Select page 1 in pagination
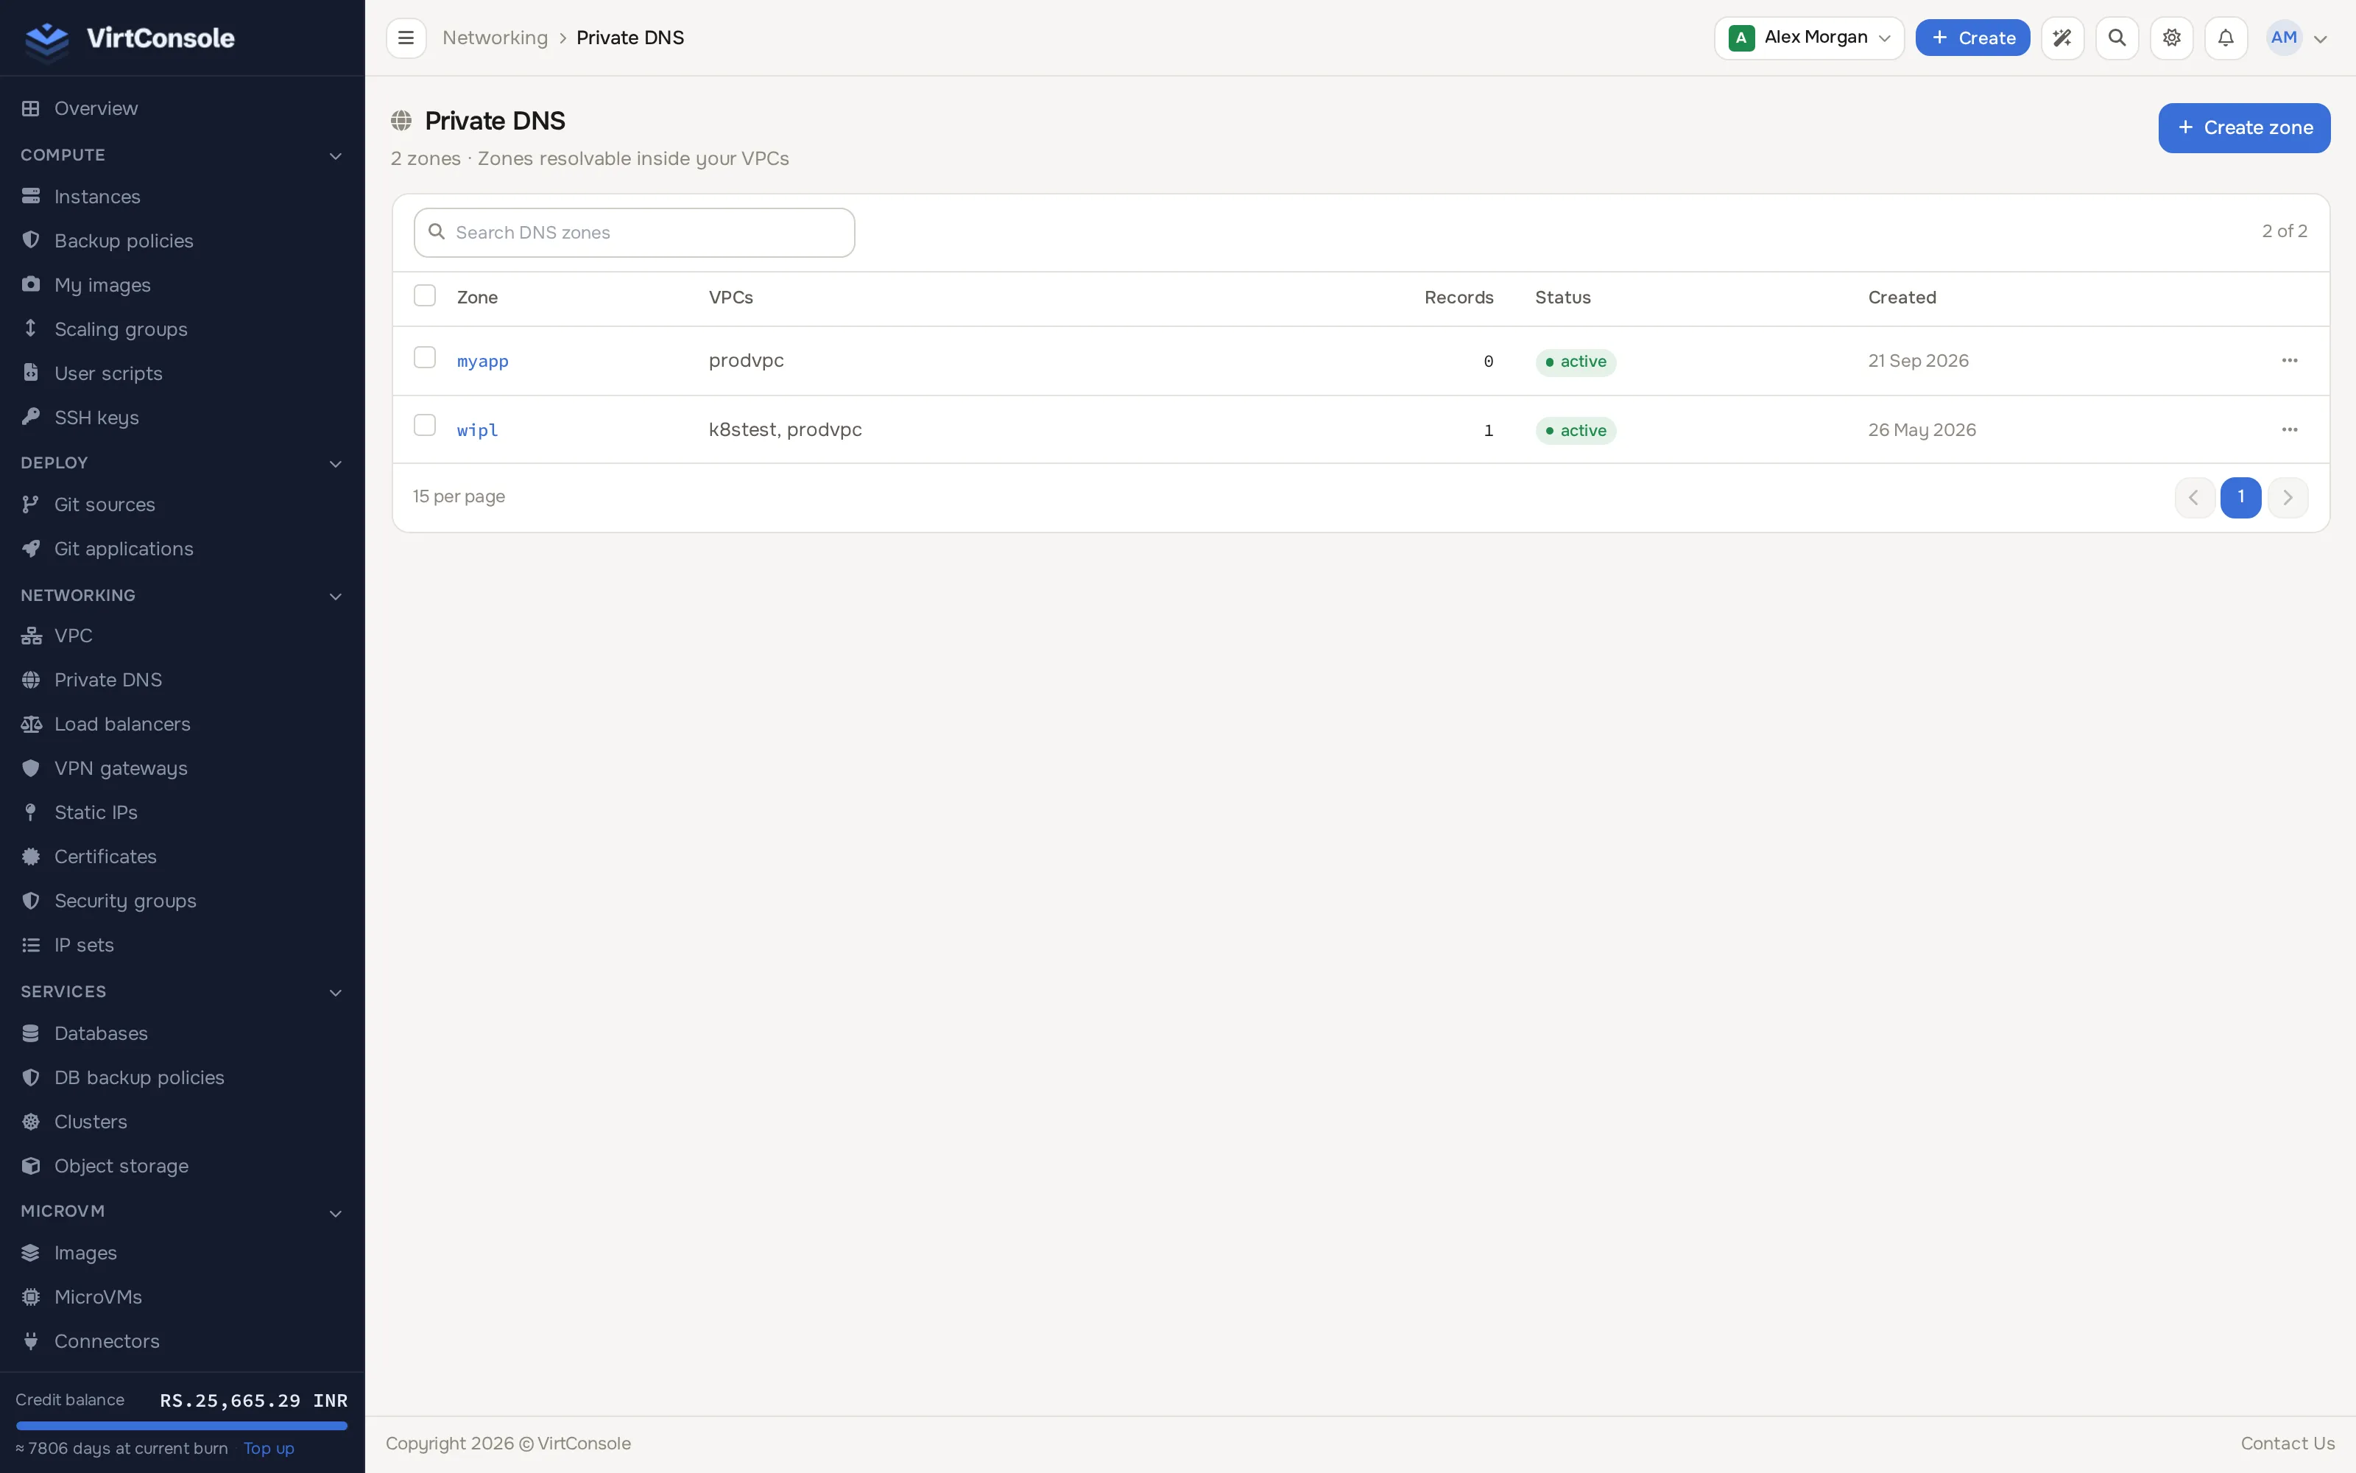This screenshot has width=2356, height=1473. coord(2240,497)
